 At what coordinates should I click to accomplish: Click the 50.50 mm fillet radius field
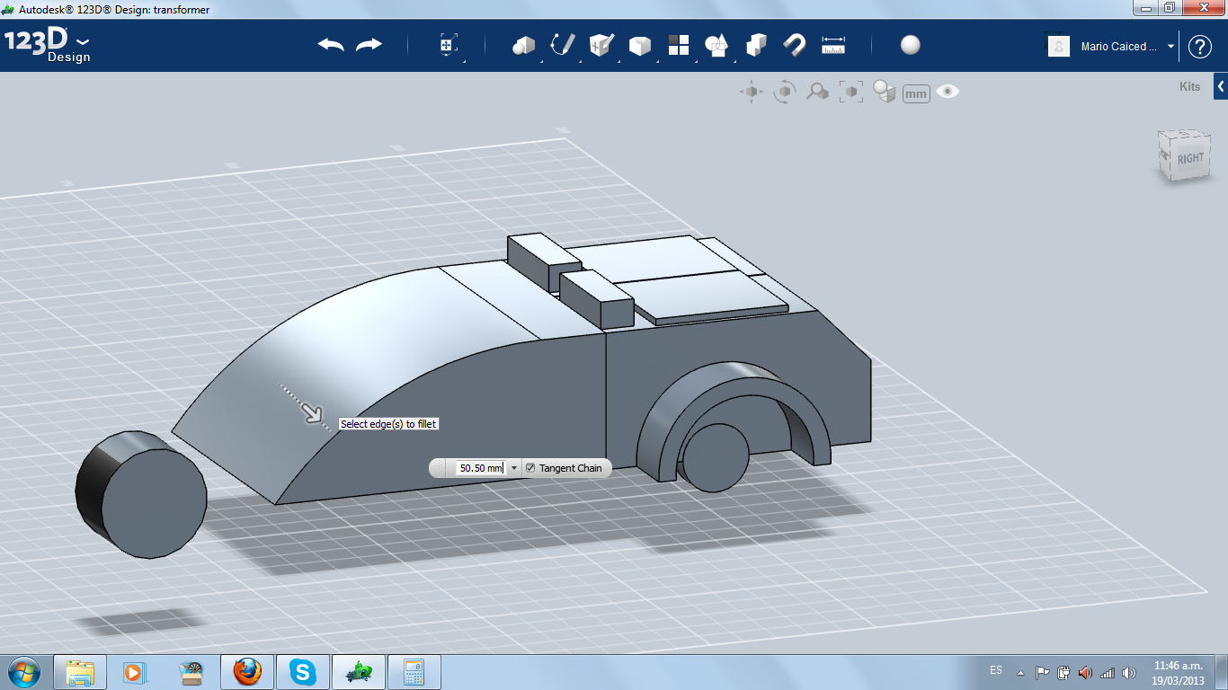click(481, 468)
